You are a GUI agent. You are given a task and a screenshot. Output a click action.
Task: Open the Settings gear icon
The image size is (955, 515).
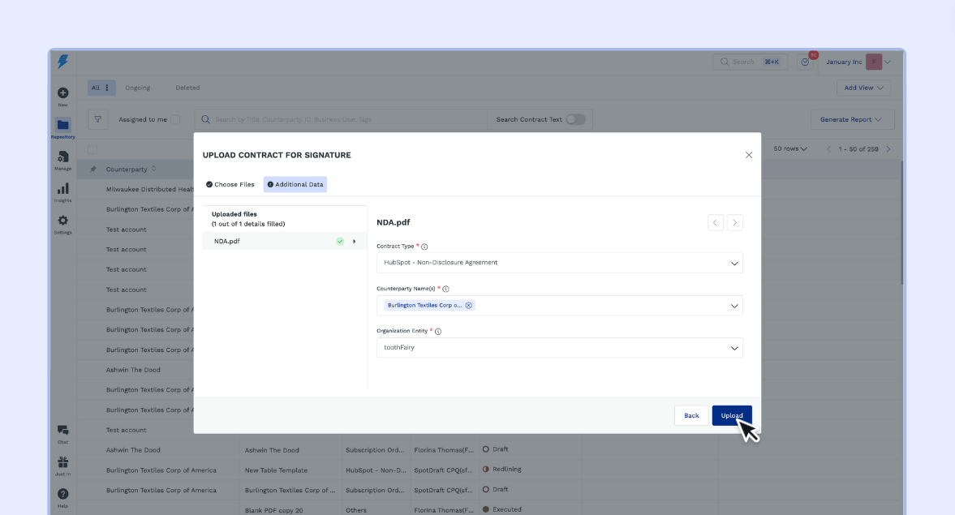tap(62, 221)
